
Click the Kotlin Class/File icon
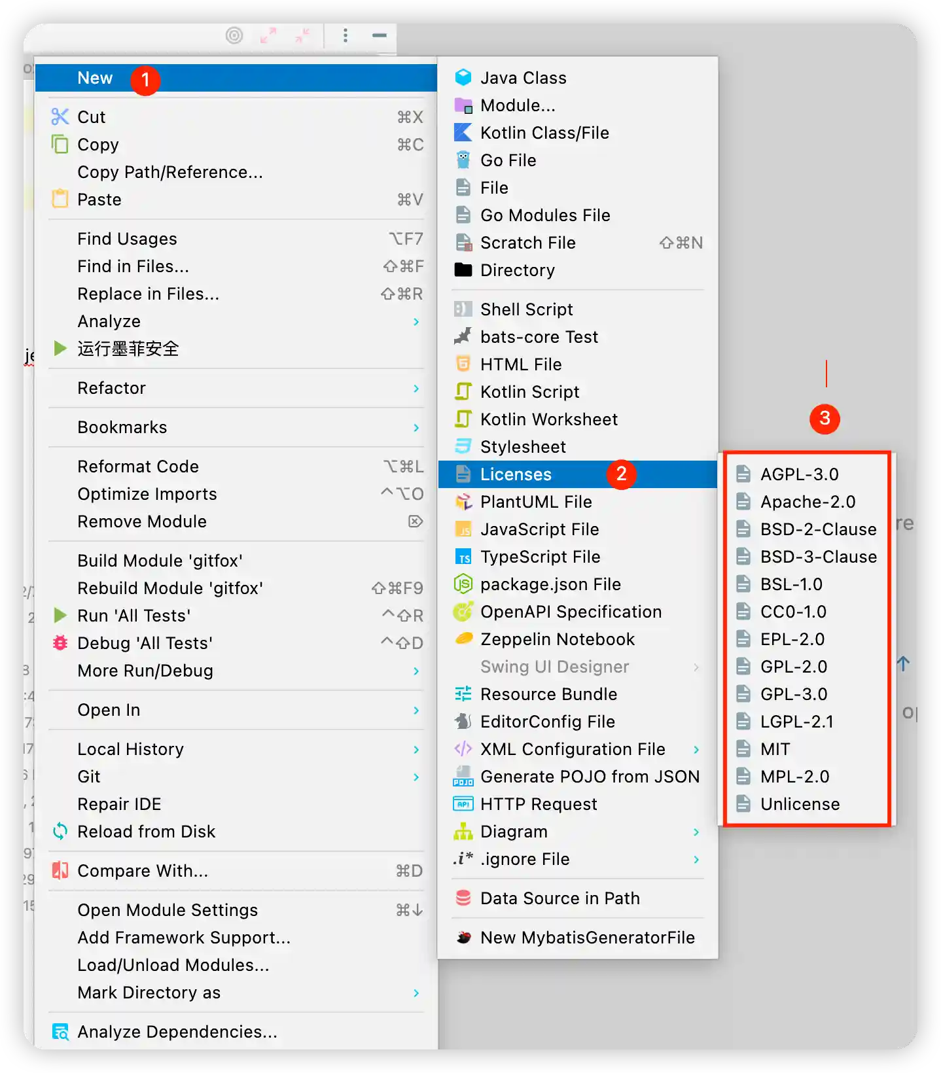(x=463, y=133)
